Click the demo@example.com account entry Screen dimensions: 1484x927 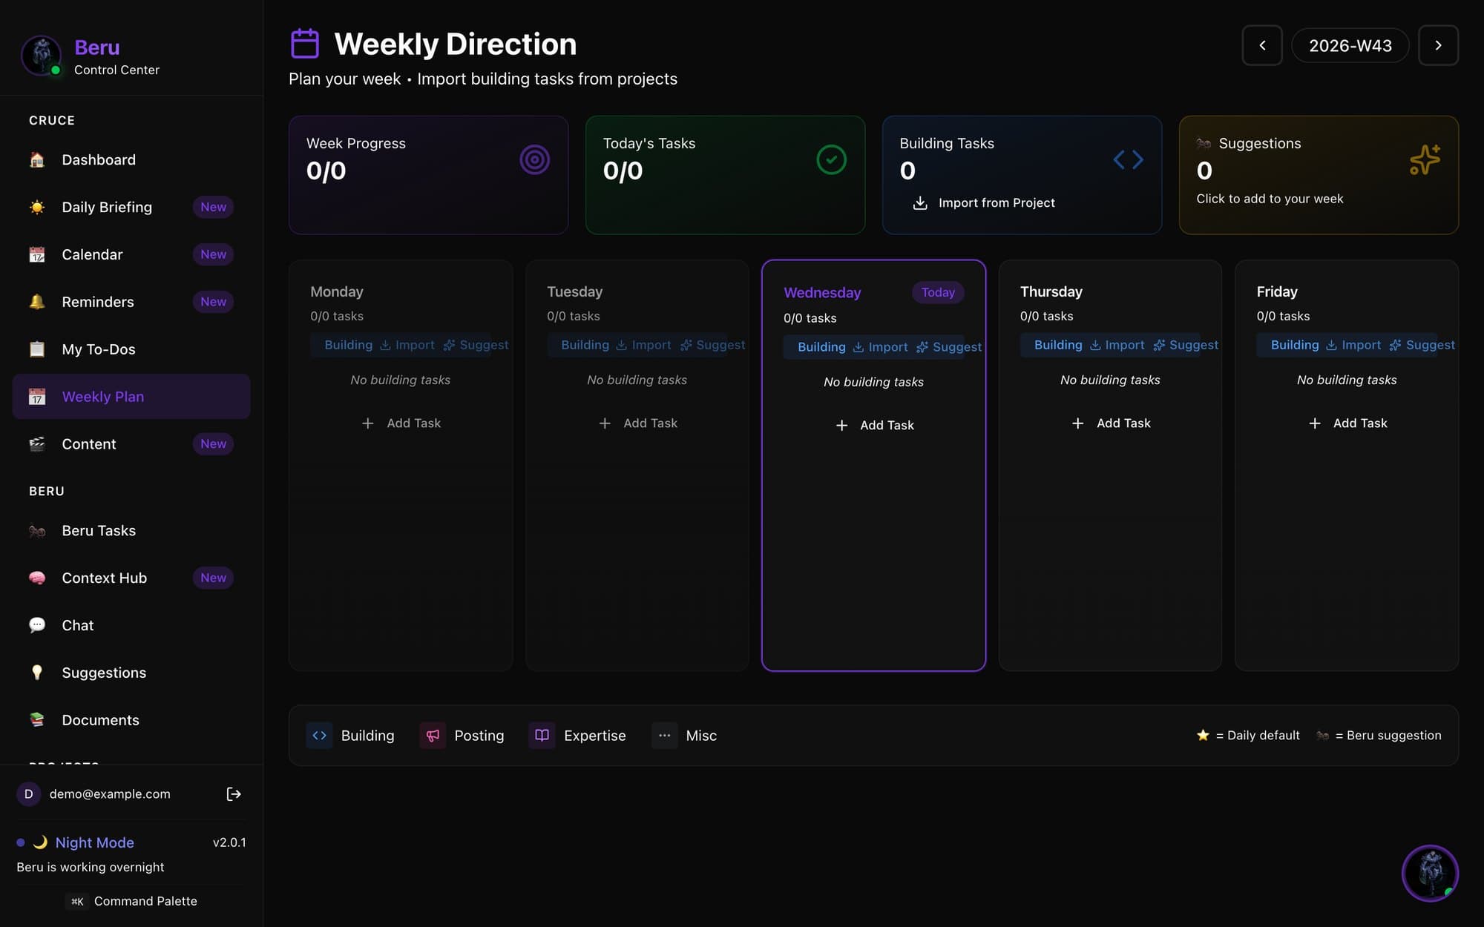pyautogui.click(x=110, y=794)
